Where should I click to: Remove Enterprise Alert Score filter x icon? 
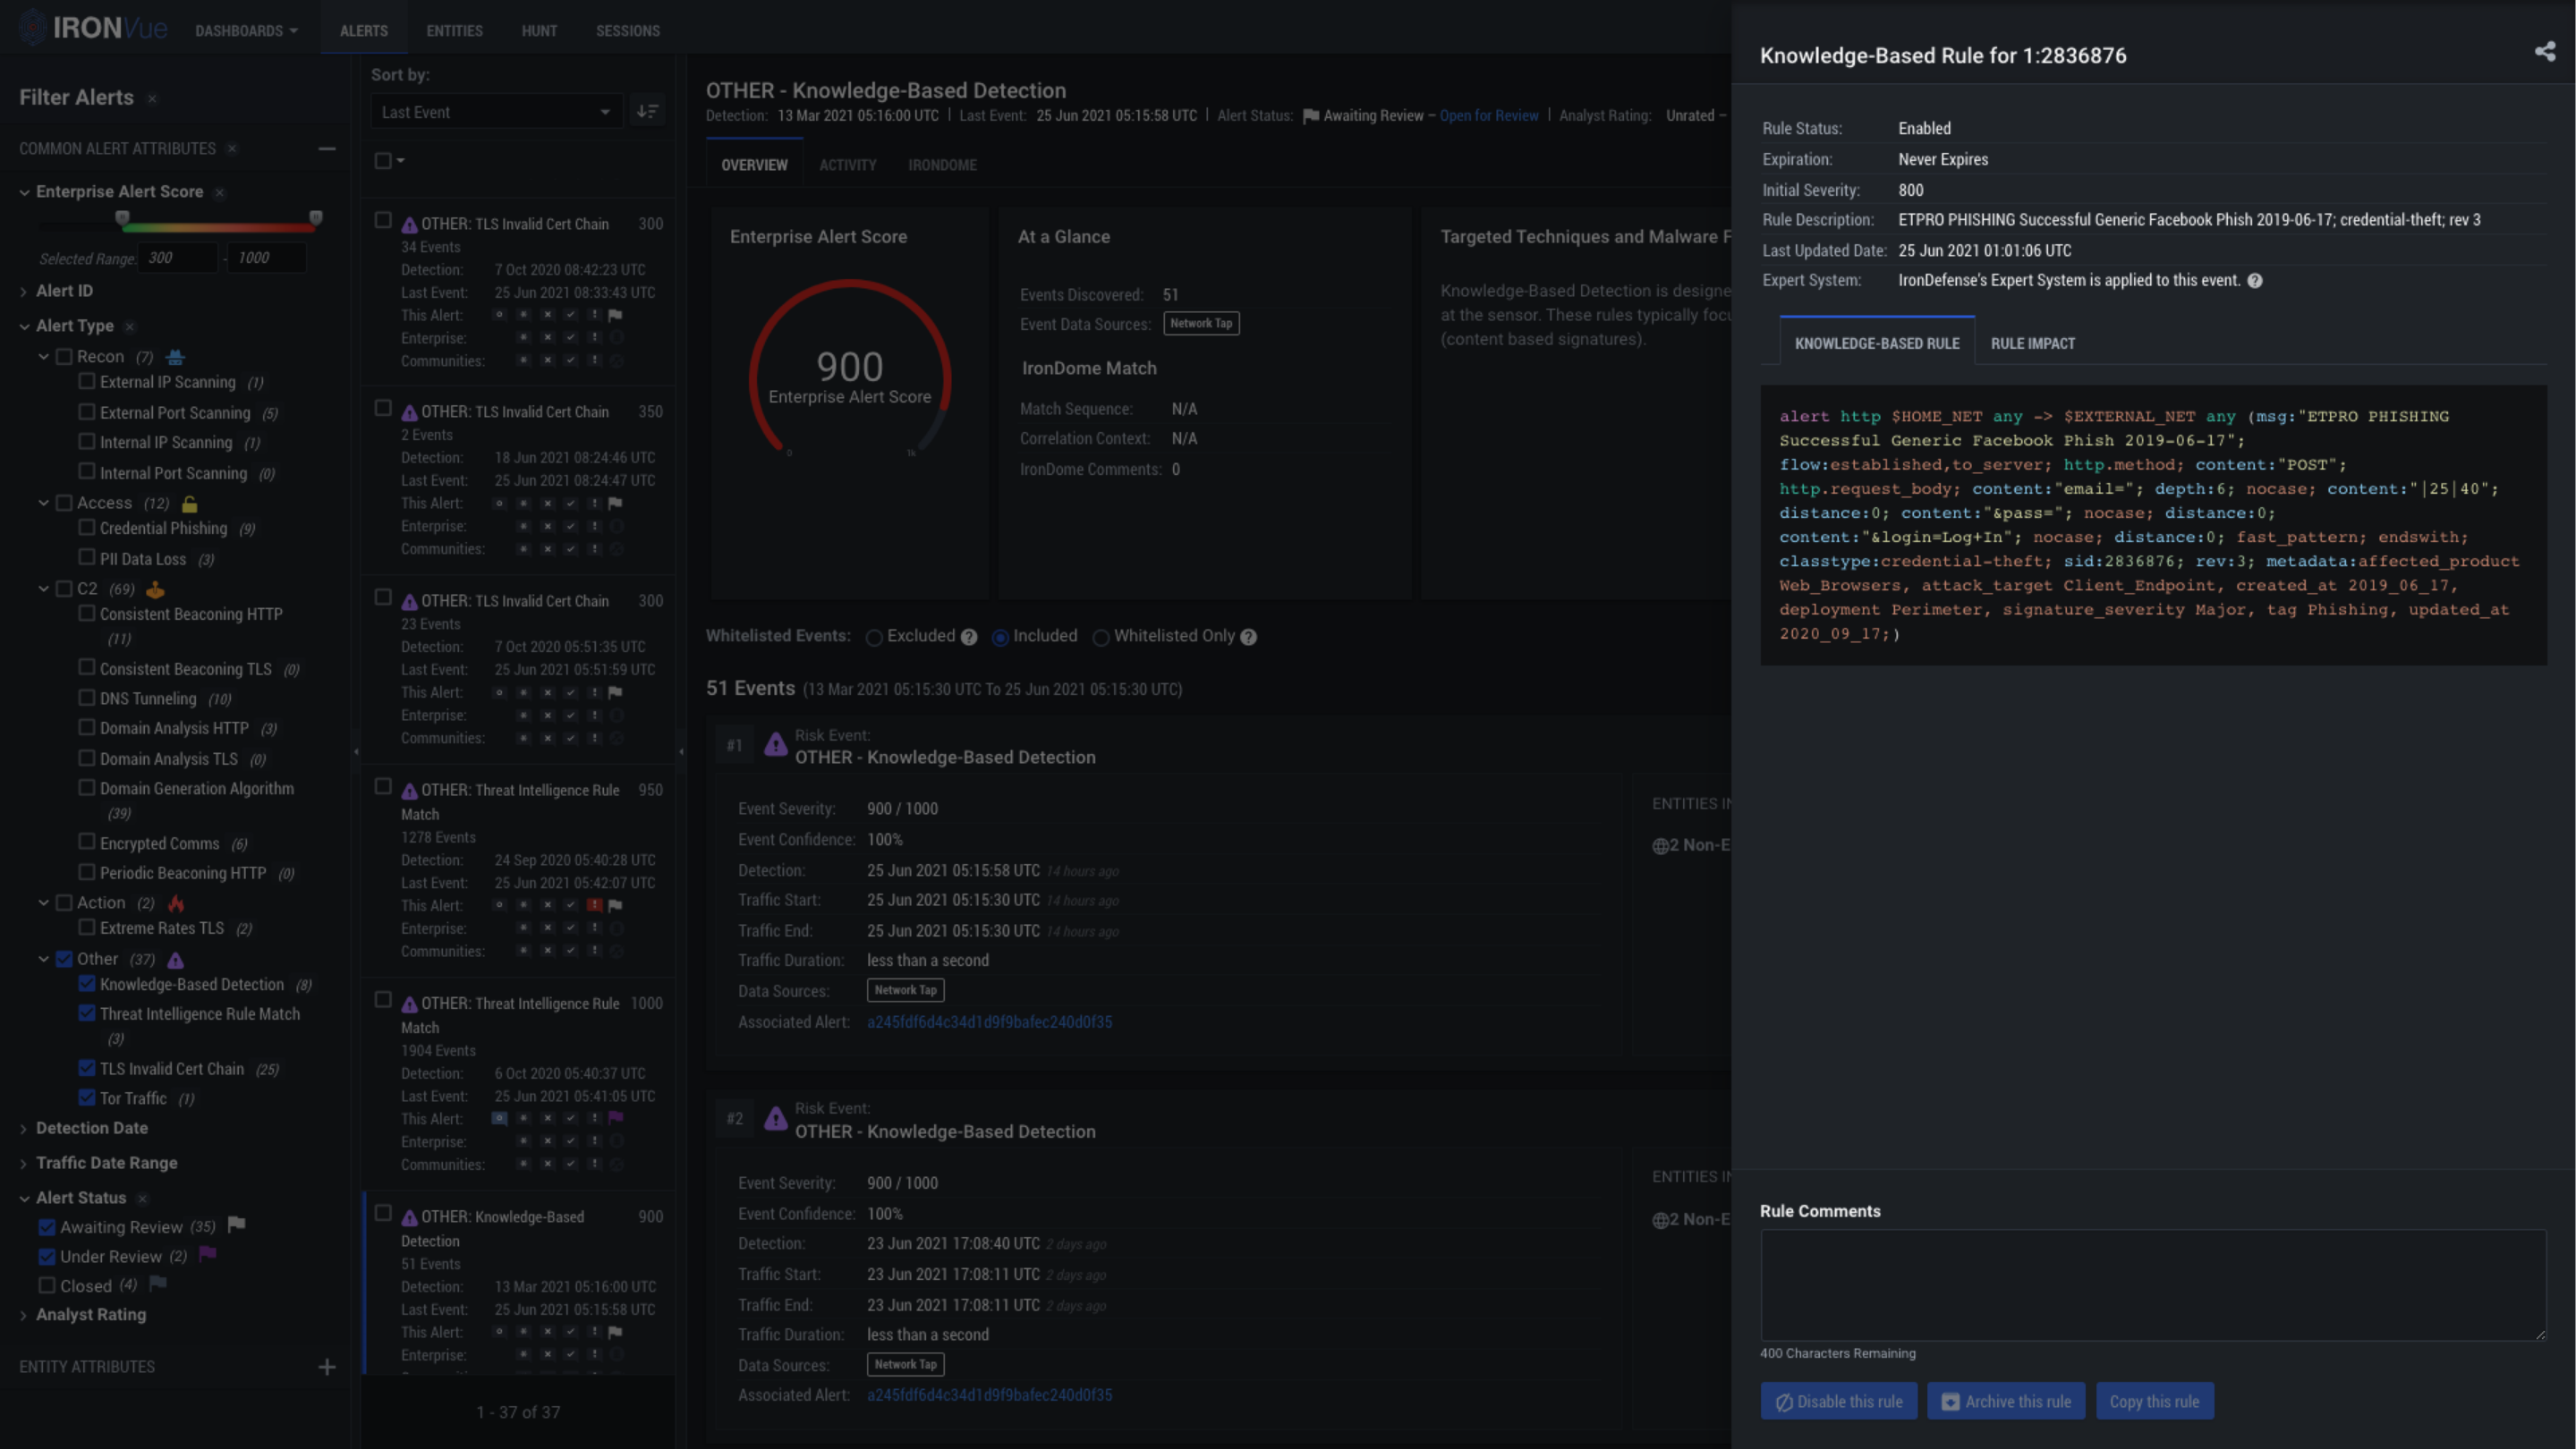click(220, 192)
